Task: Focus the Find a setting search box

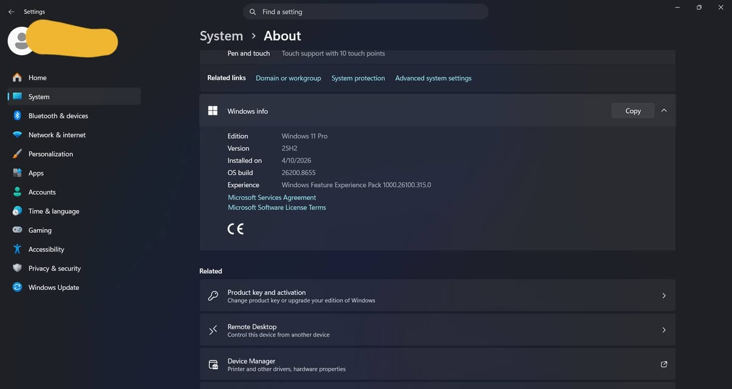Action: (366, 12)
